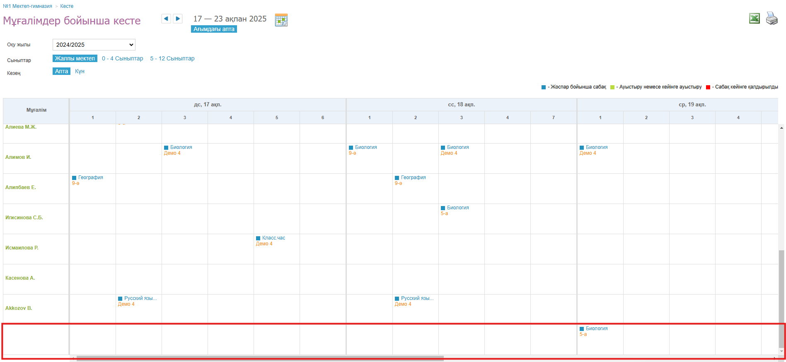Click the previous week arrow button
Viewport: 786px width, 362px height.
point(166,19)
